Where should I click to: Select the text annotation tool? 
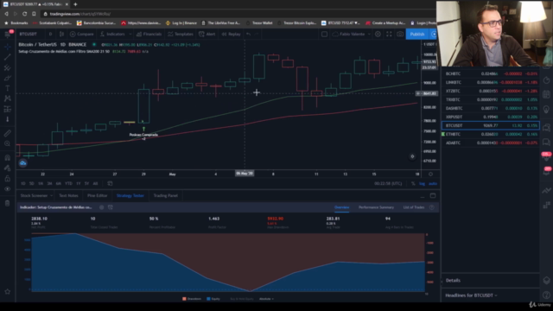[8, 88]
